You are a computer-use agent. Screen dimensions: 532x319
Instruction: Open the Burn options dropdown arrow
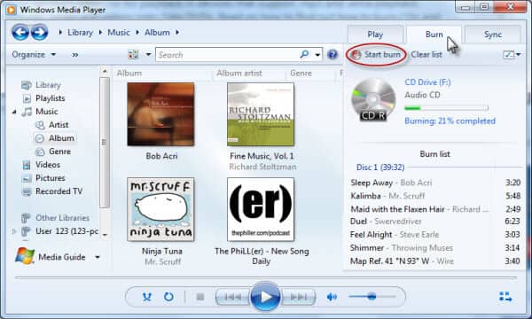[x=519, y=54]
